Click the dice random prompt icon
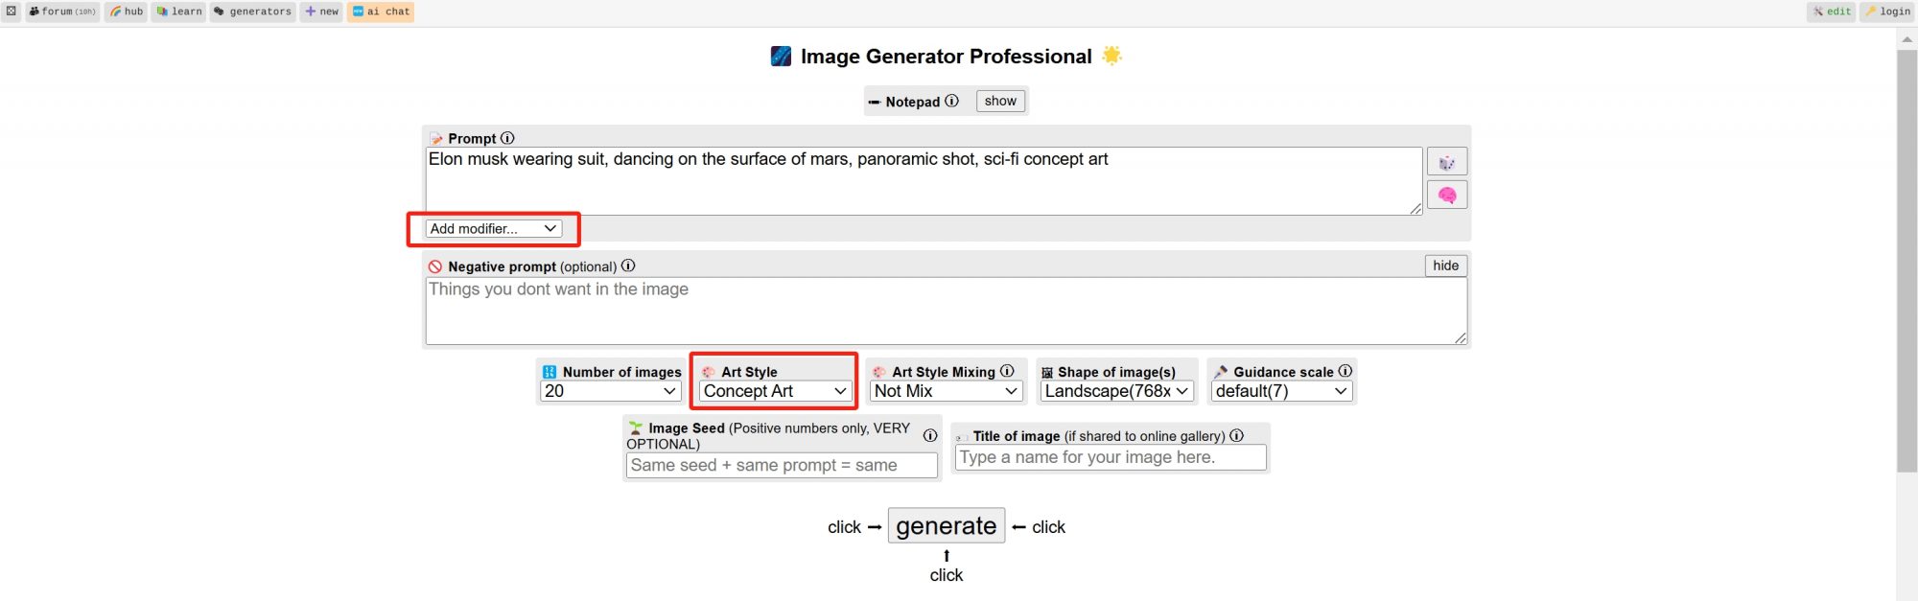This screenshot has height=601, width=1918. pyautogui.click(x=1446, y=162)
